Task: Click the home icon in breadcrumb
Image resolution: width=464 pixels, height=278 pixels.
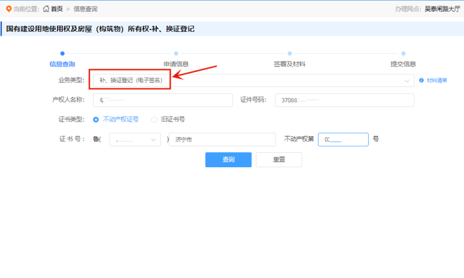Action: [x=46, y=9]
